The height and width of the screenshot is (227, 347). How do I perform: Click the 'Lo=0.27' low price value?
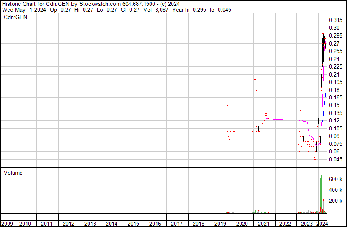pos(108,10)
